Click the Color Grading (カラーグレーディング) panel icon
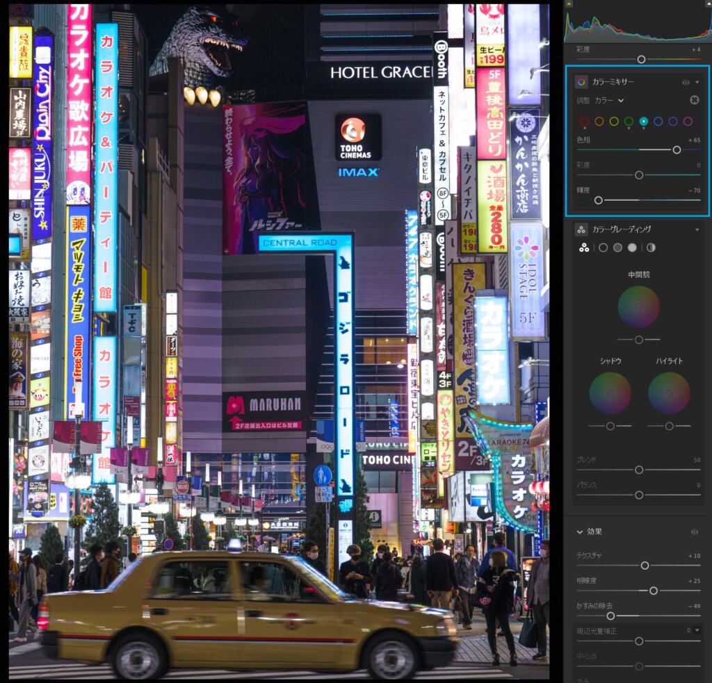The height and width of the screenshot is (683, 712). [x=581, y=229]
